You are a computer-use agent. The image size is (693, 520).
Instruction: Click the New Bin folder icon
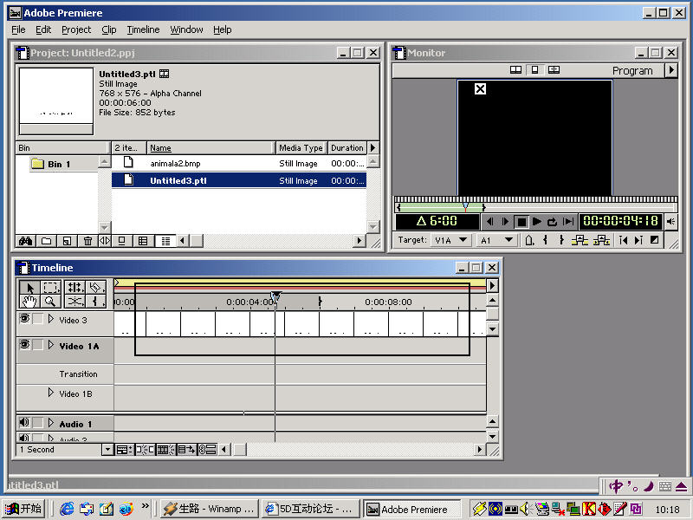coord(46,241)
